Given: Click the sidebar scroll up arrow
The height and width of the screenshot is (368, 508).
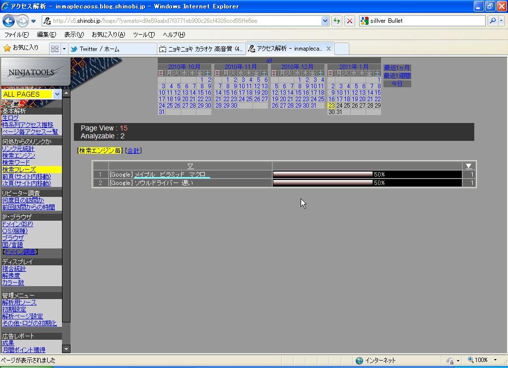Looking at the screenshot, I should click(x=66, y=93).
